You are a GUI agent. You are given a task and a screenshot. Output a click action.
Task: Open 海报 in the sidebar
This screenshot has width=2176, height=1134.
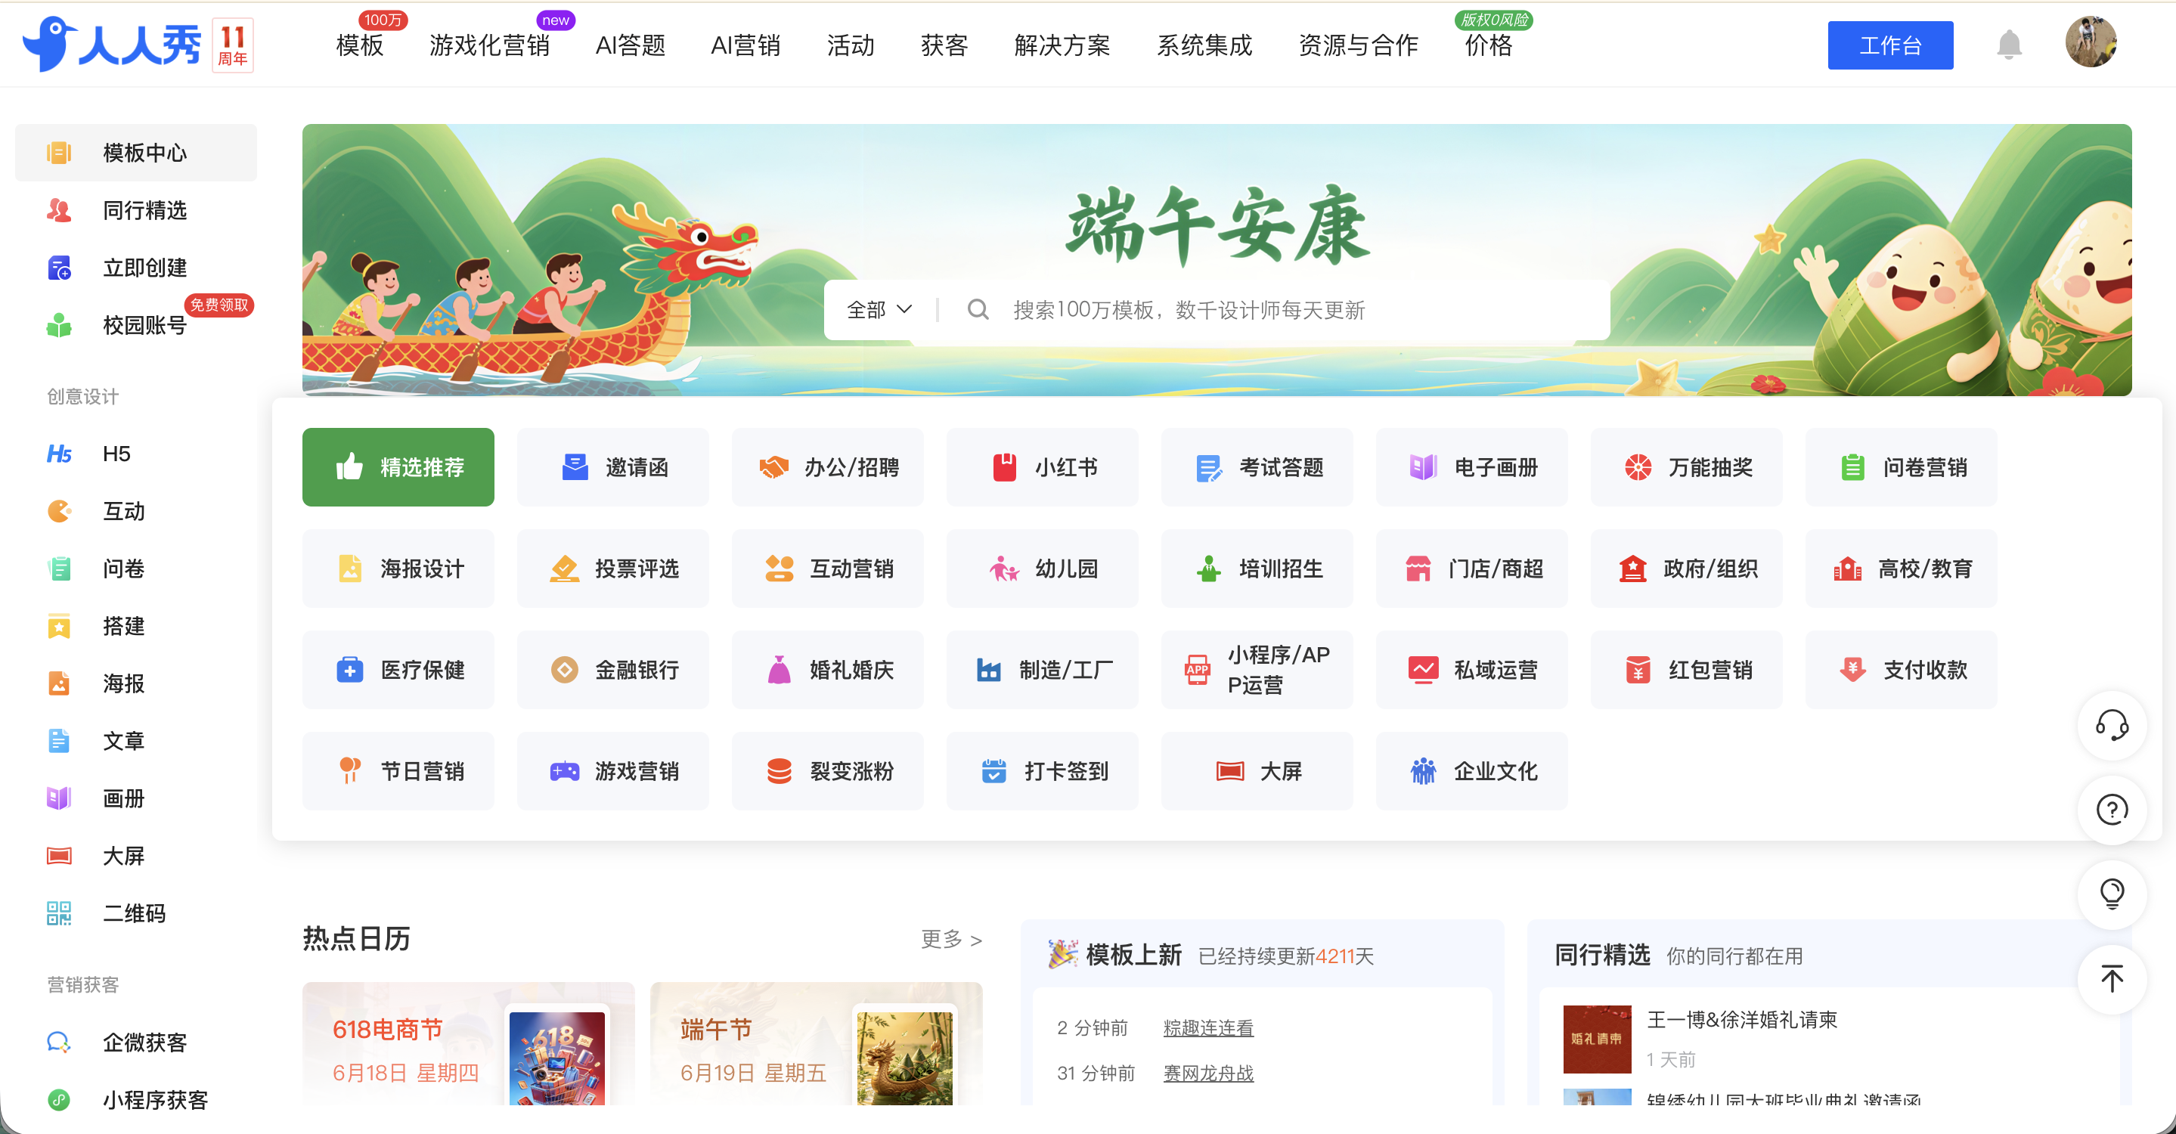pos(135,683)
